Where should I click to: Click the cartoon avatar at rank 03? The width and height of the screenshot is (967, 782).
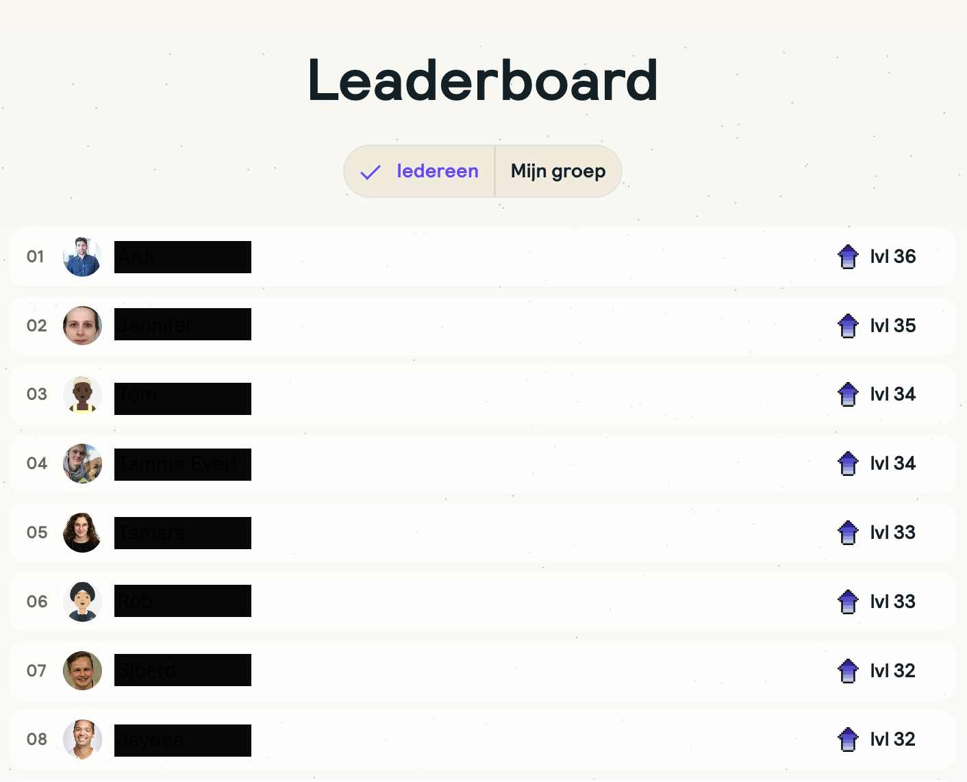tap(82, 394)
